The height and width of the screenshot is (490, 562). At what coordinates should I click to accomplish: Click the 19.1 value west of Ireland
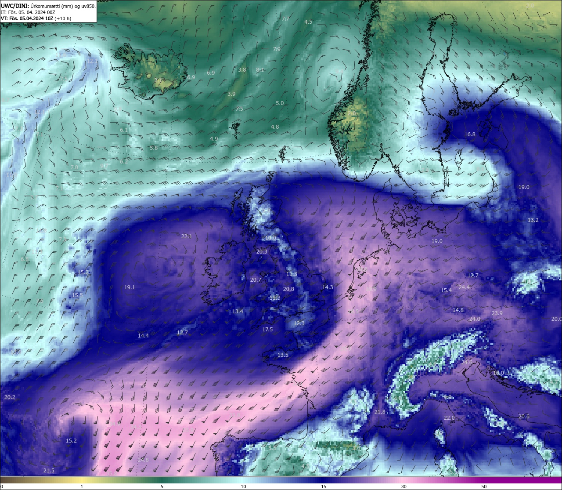tap(130, 287)
